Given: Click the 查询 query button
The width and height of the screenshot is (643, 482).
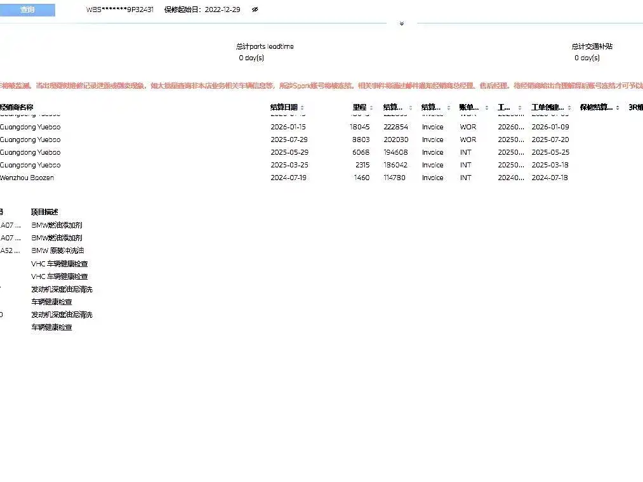Looking at the screenshot, I should coord(27,10).
